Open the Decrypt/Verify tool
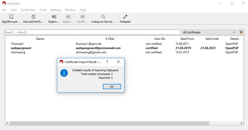 click(x=33, y=19)
